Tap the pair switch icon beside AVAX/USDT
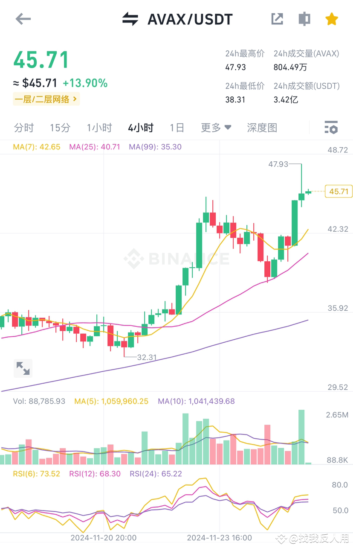 (x=130, y=19)
